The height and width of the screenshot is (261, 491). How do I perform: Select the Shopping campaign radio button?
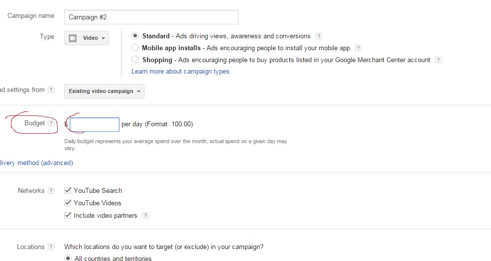pyautogui.click(x=135, y=60)
